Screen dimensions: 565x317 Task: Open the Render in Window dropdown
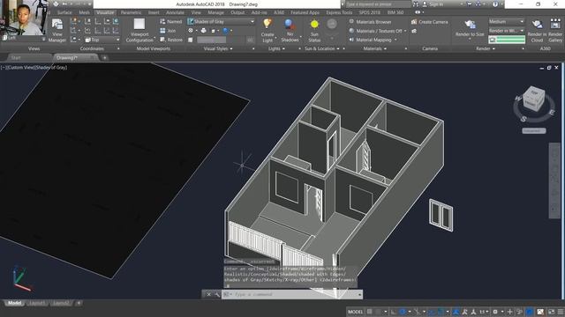point(506,31)
